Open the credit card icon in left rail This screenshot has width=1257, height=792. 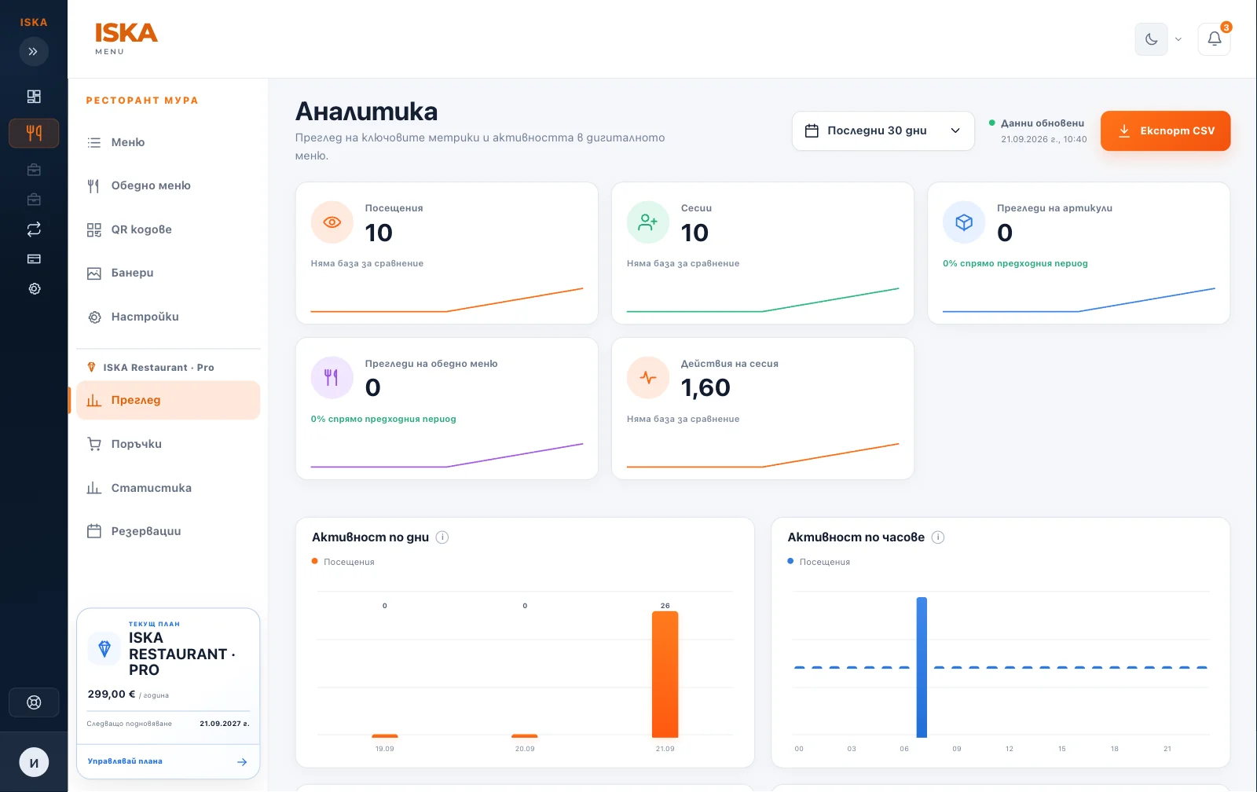pyautogui.click(x=34, y=259)
